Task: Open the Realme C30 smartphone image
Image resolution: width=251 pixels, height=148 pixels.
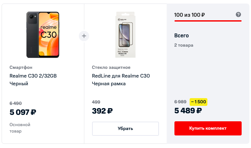Action: tap(43, 35)
